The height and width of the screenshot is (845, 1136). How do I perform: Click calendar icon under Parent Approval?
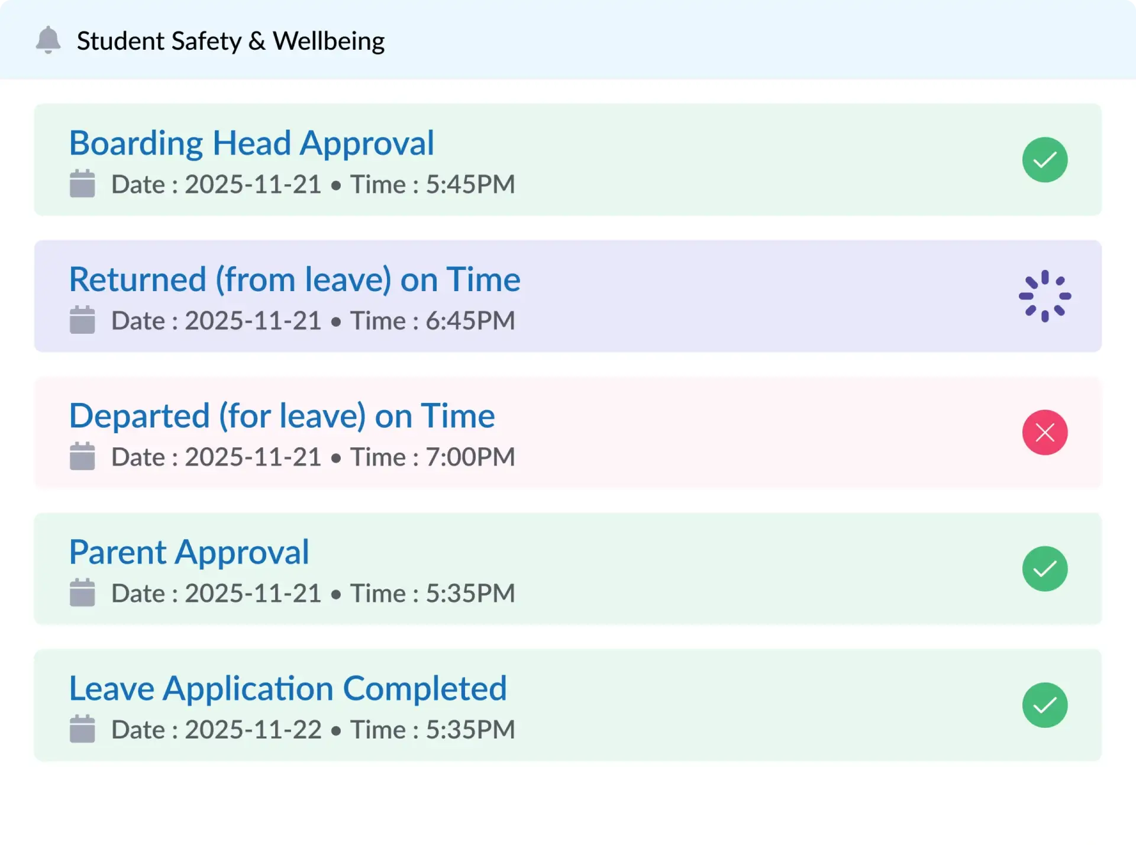[x=82, y=593]
